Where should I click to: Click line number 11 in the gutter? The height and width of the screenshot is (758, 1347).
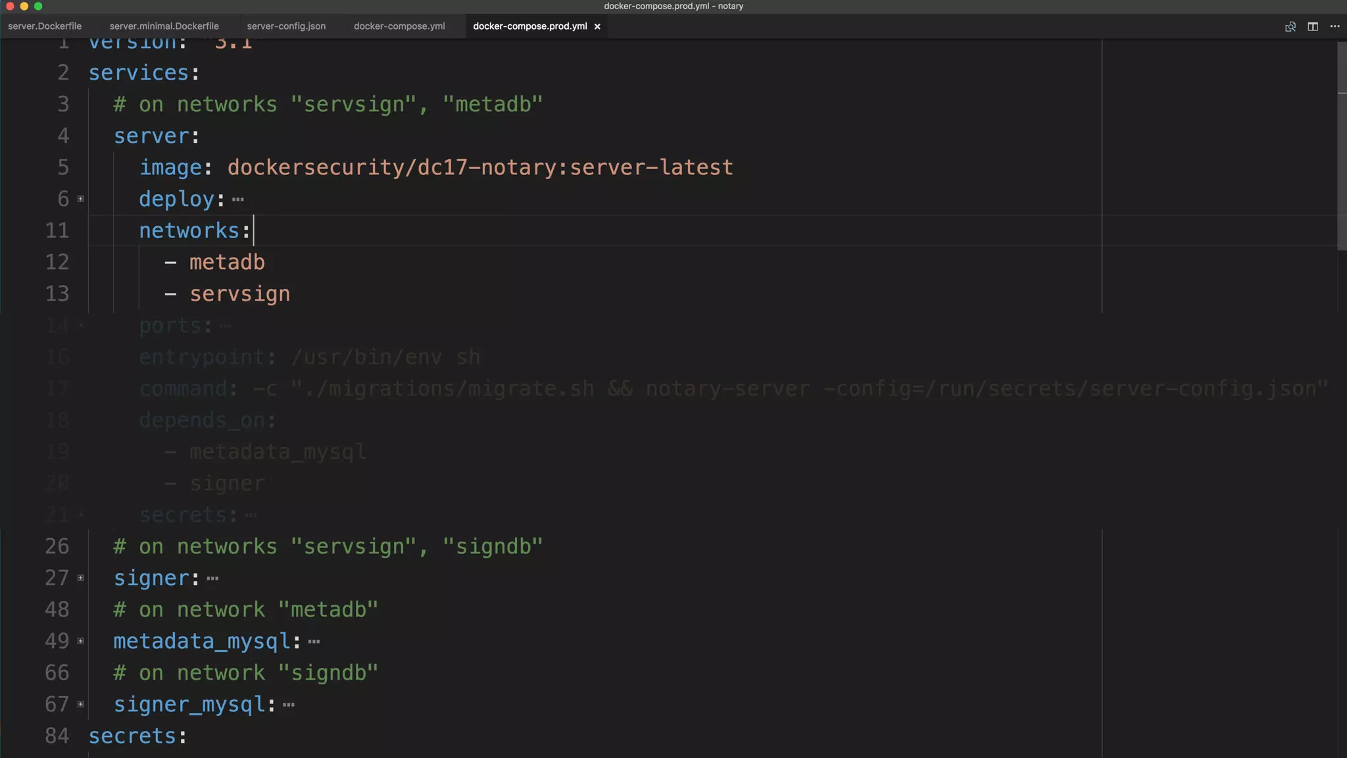[57, 230]
